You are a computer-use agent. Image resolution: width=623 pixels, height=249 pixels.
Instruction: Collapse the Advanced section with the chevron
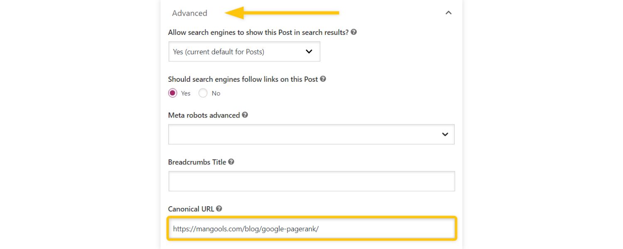click(x=448, y=13)
